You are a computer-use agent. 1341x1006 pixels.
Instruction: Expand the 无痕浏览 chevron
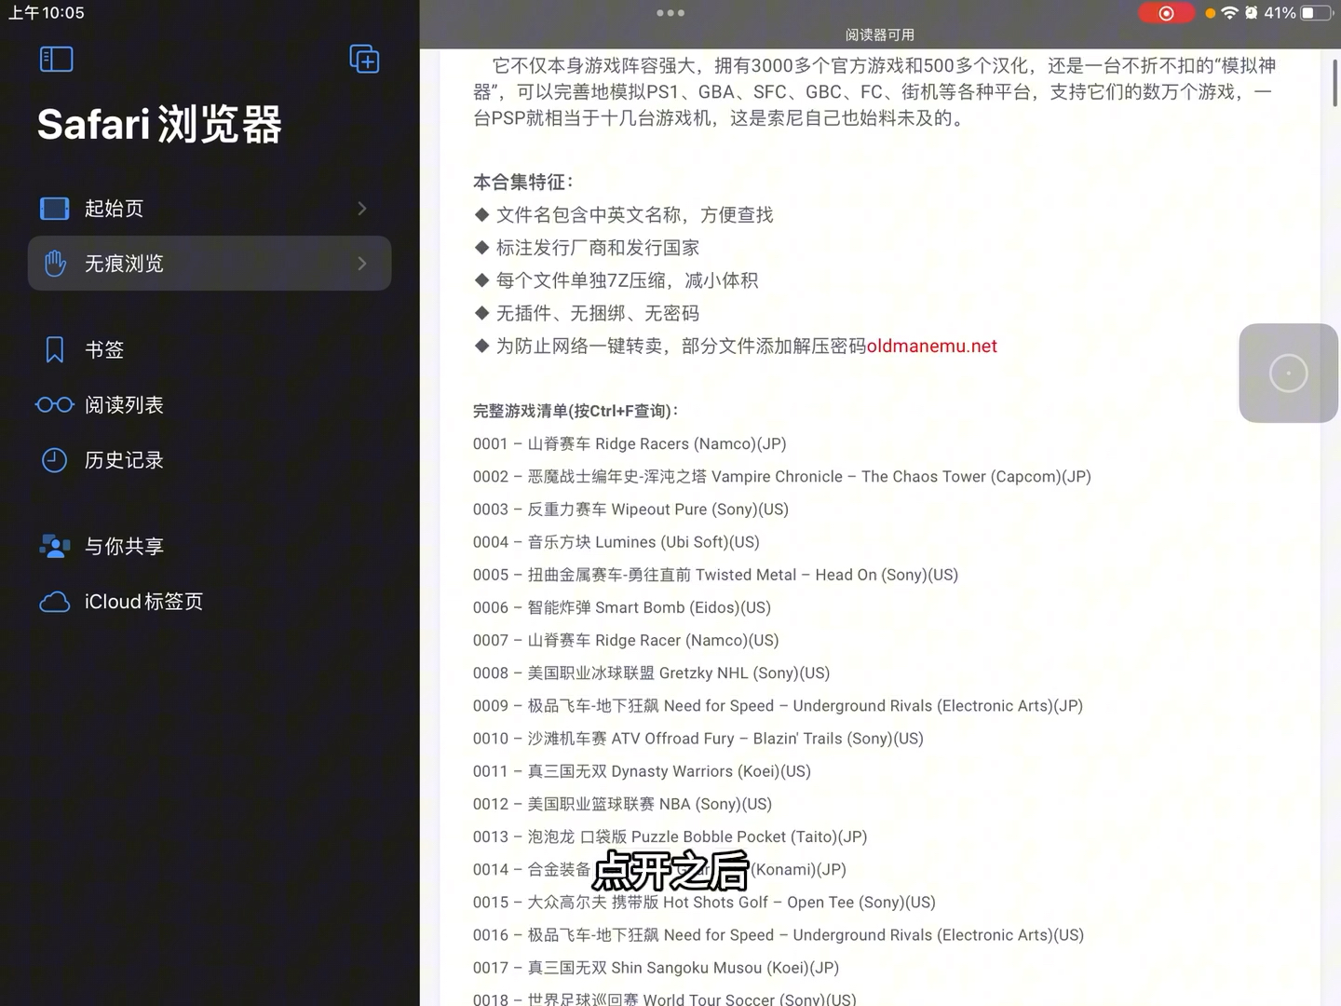[x=362, y=264]
